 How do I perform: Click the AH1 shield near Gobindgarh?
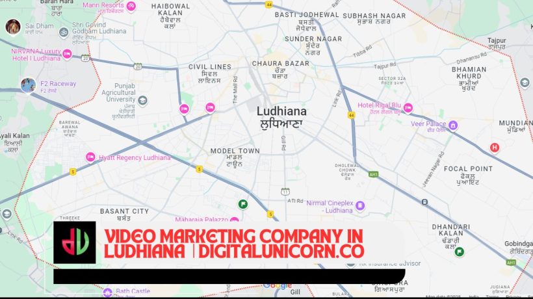click(x=512, y=263)
